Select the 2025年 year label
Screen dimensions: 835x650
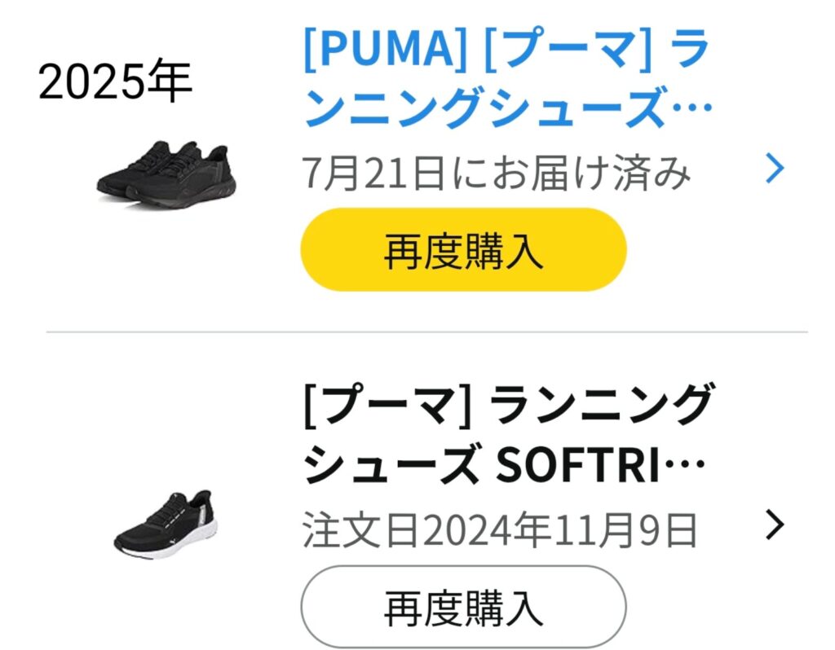point(115,81)
